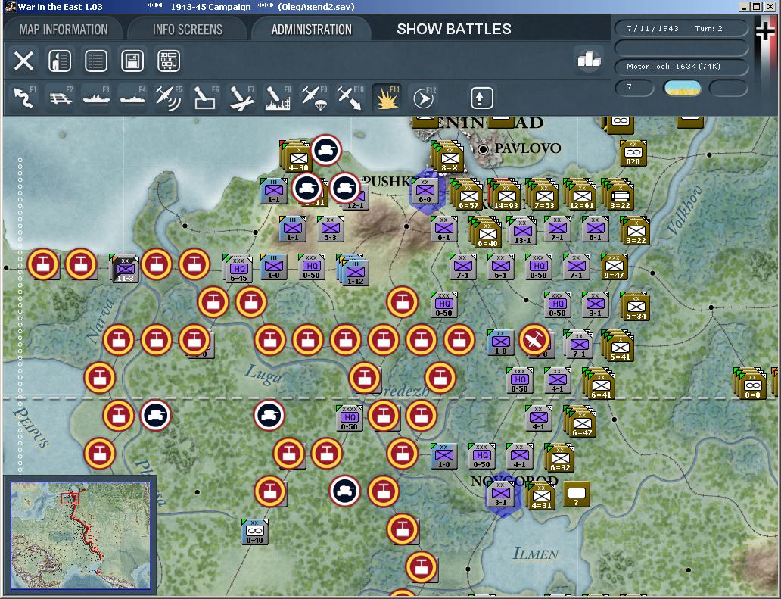
Task: Select the Soviet stack labeled 5=41
Action: (x=618, y=345)
